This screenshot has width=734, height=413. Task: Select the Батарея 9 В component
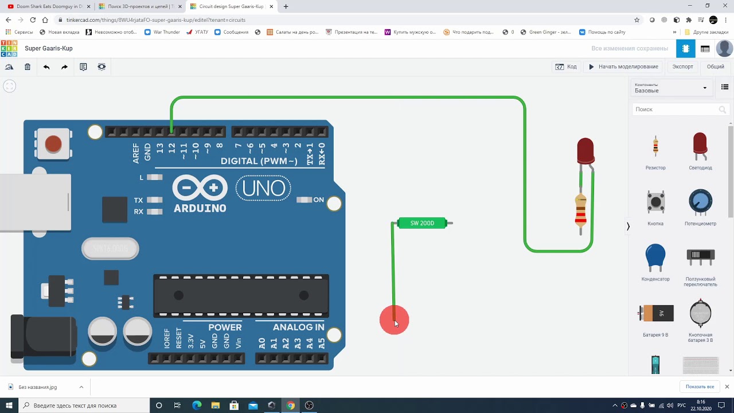pos(655,320)
